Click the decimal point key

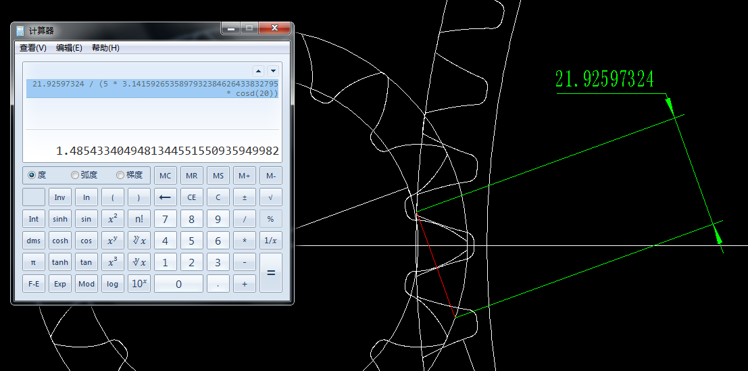click(x=218, y=284)
